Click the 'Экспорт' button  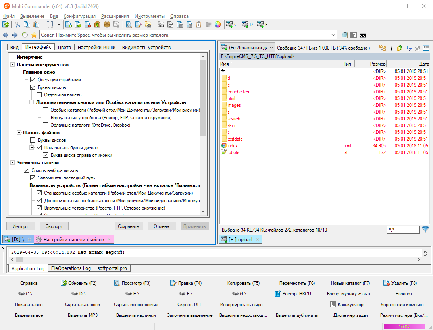point(54,226)
